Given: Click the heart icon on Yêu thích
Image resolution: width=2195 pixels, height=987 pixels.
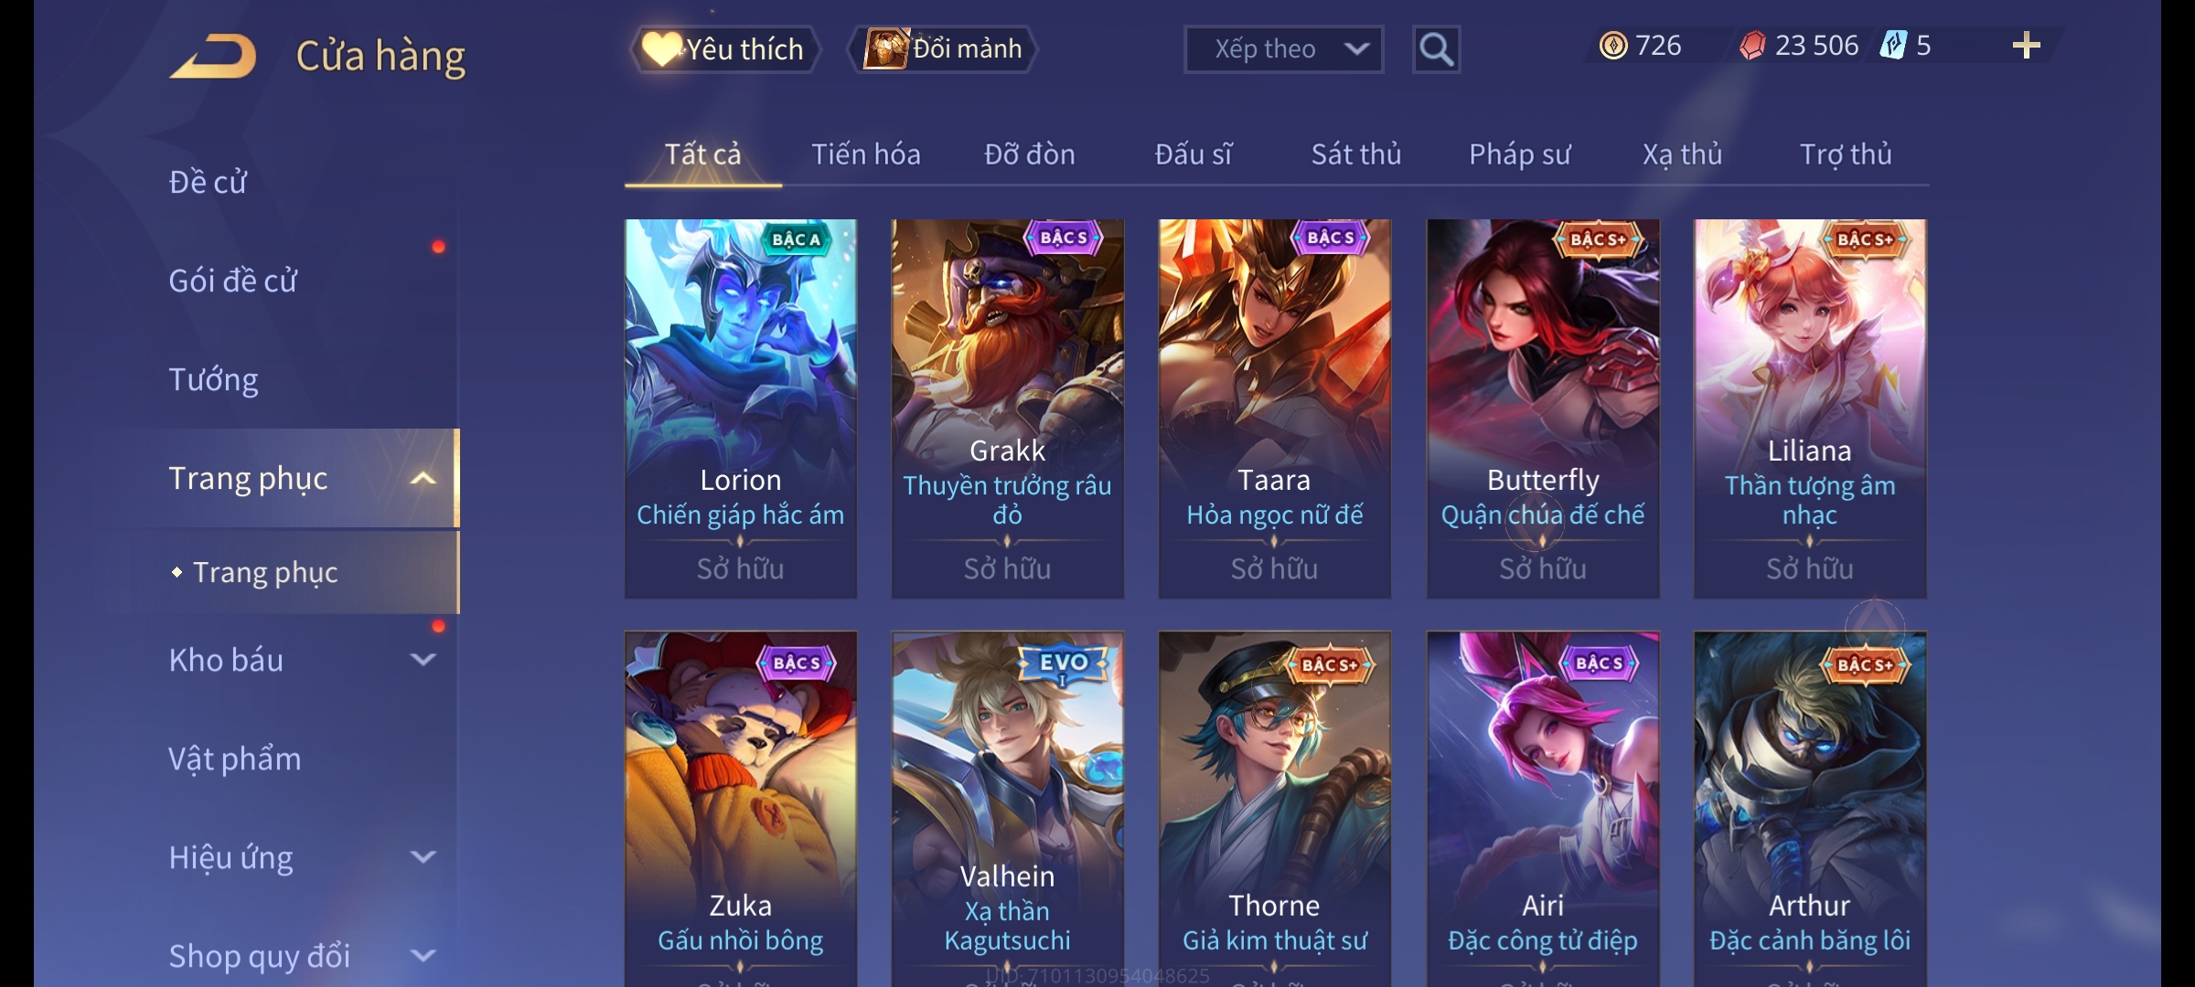Looking at the screenshot, I should (660, 48).
